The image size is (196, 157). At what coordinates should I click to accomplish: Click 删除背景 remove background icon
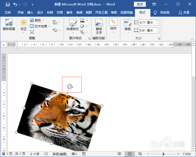[x=9, y=25]
